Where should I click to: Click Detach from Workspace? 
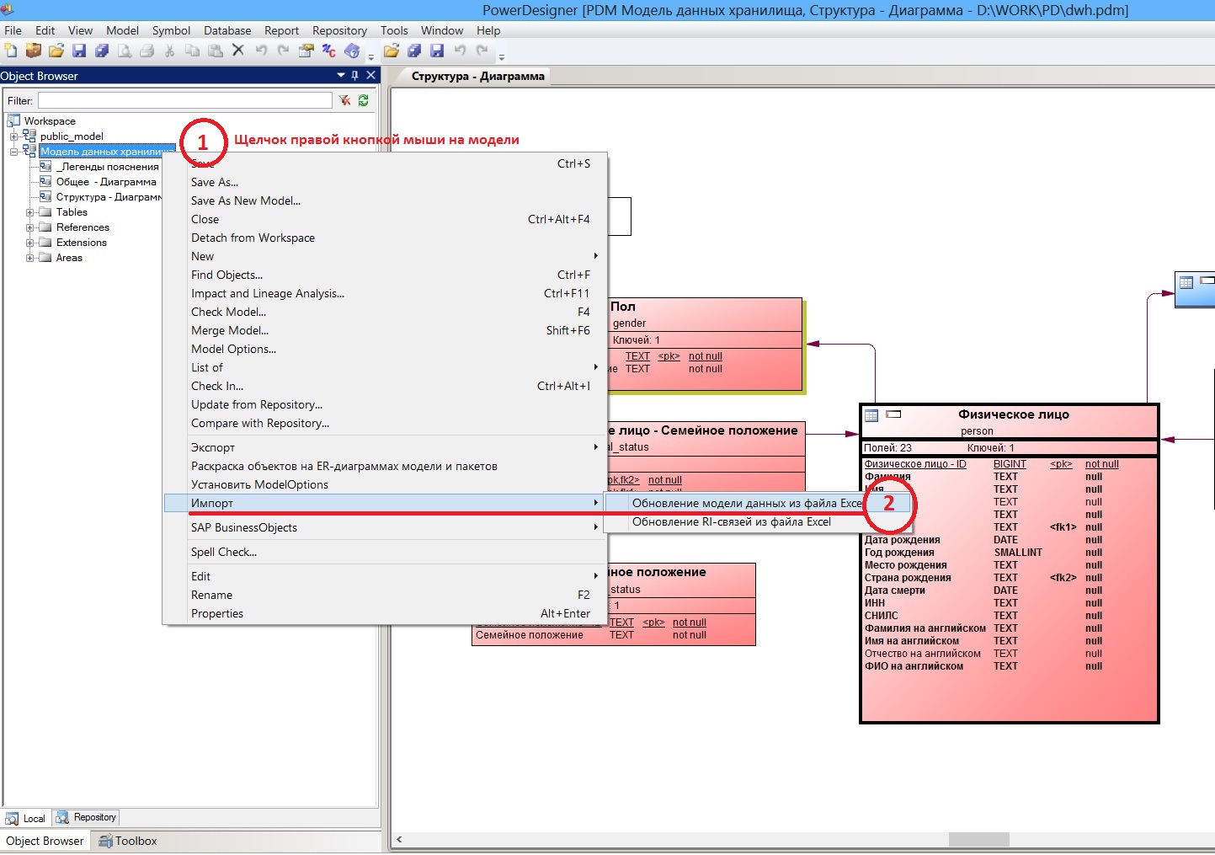[x=385, y=238]
